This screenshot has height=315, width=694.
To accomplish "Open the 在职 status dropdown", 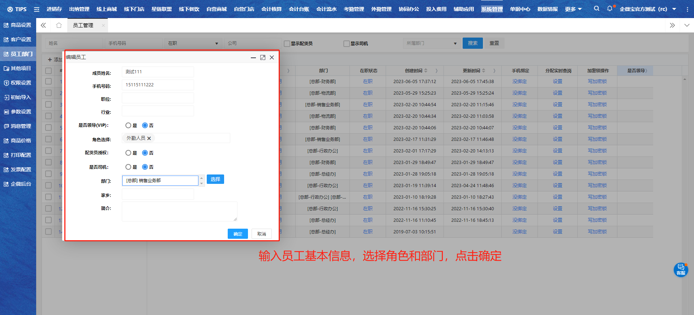I will point(193,43).
